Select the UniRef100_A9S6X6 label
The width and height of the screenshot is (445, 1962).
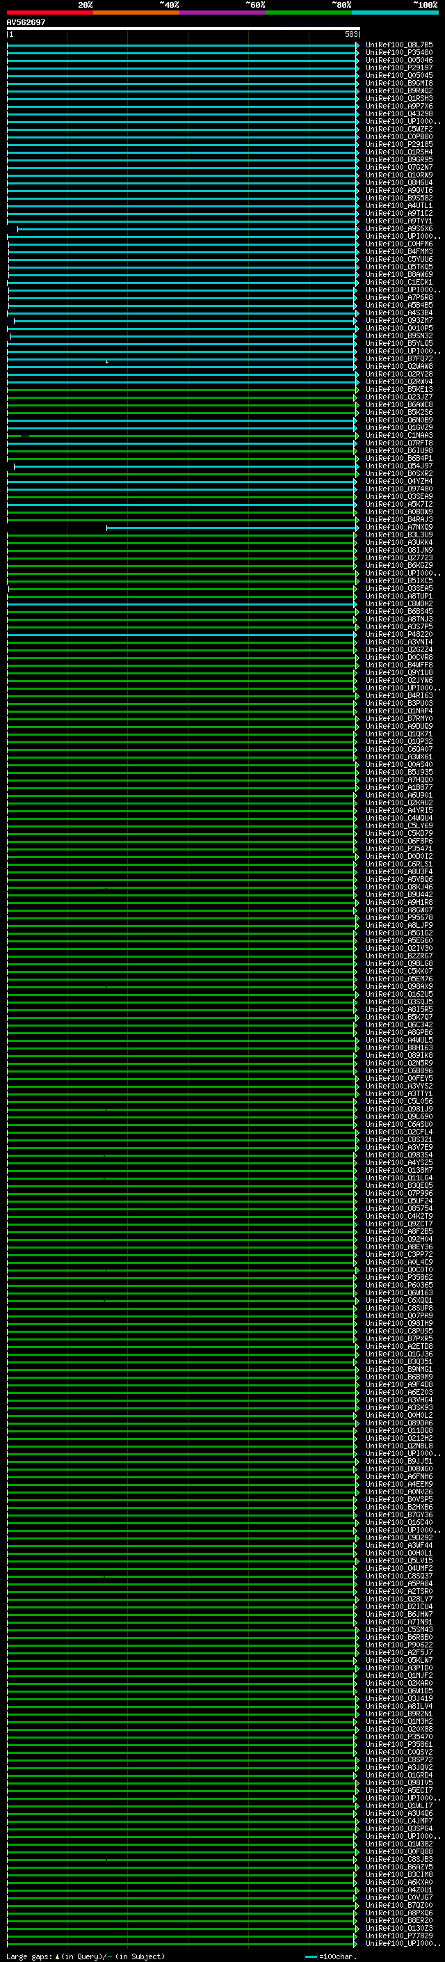click(x=399, y=228)
